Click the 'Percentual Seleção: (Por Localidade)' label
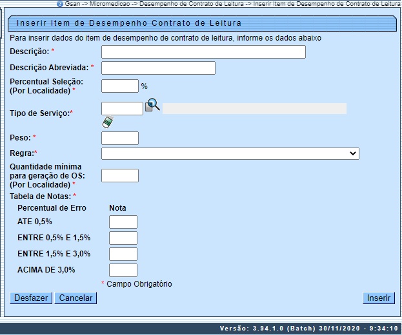The height and width of the screenshot is (335, 402). 46,86
